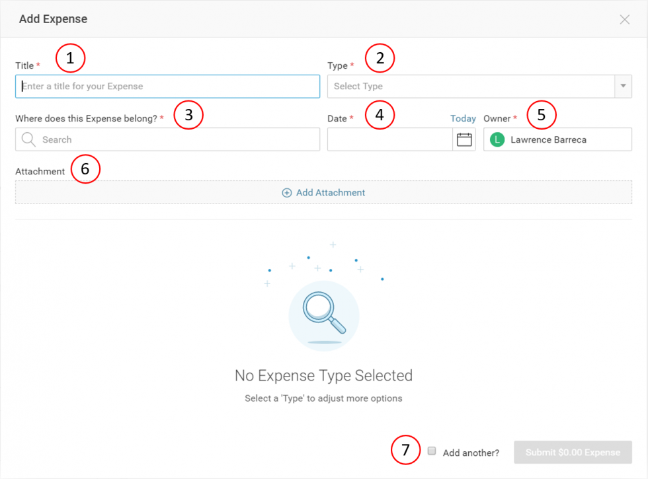Toggle Add another before submitting

pyautogui.click(x=432, y=451)
